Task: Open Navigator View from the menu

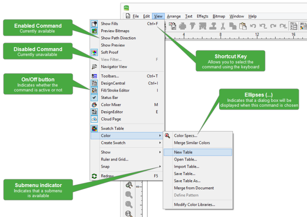Action: tap(114, 67)
